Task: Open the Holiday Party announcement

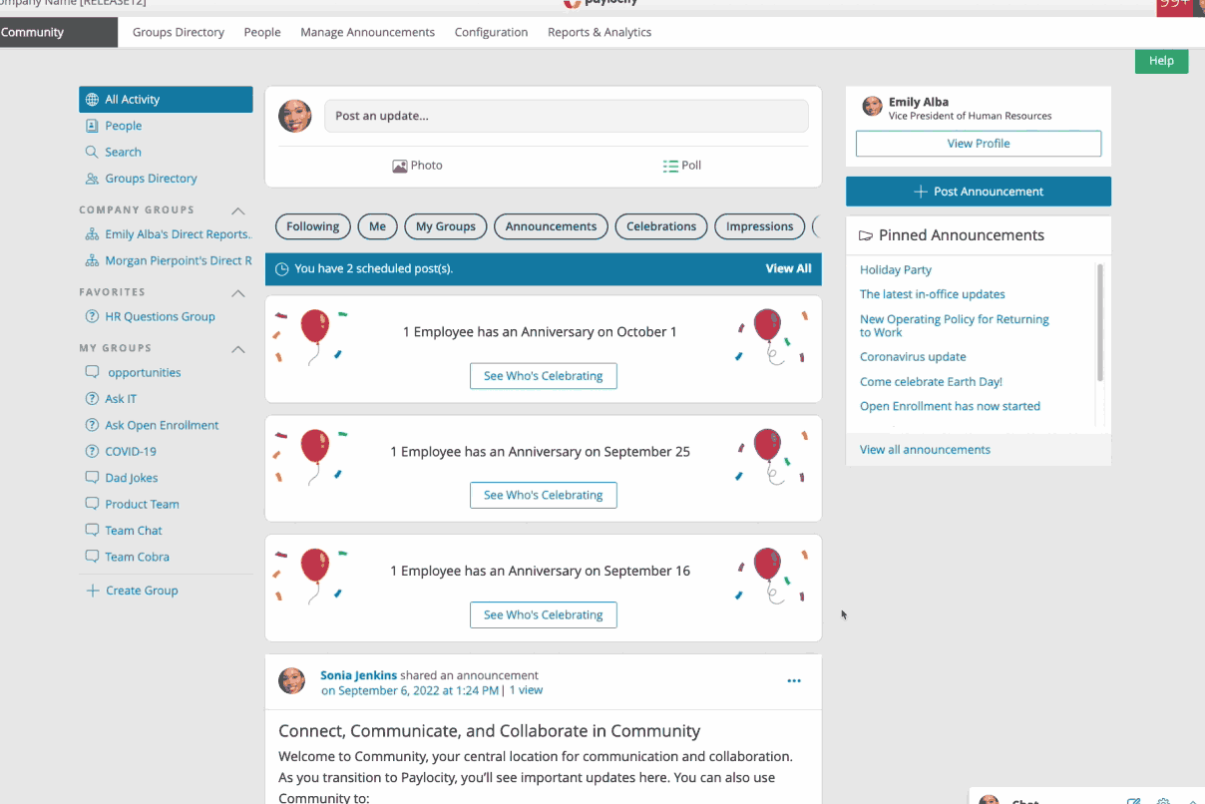Action: point(896,270)
